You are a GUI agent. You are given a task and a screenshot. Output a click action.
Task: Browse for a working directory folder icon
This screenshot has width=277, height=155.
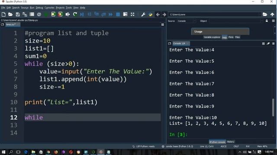(265, 14)
